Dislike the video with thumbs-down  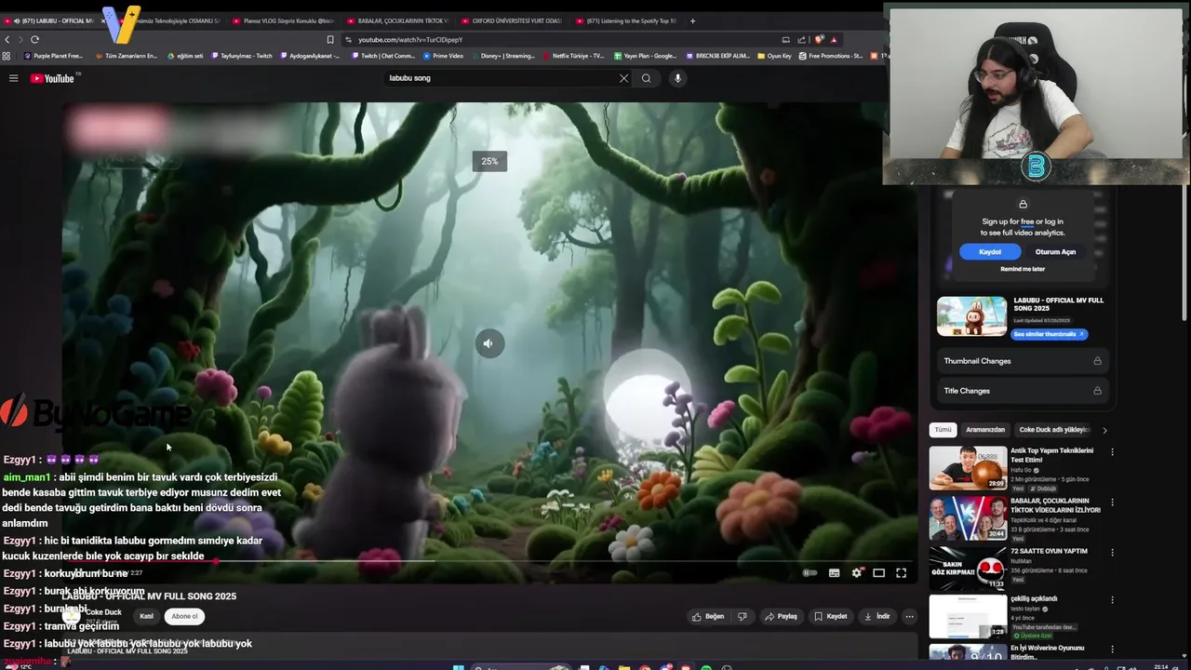pyautogui.click(x=742, y=616)
